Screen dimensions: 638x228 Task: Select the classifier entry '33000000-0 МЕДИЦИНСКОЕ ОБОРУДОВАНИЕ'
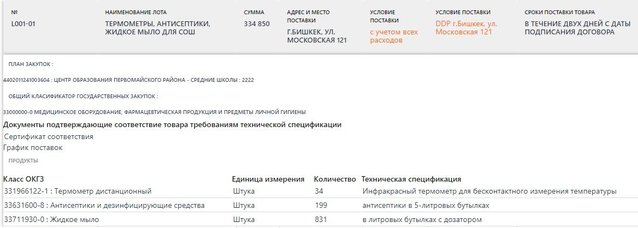point(154,112)
